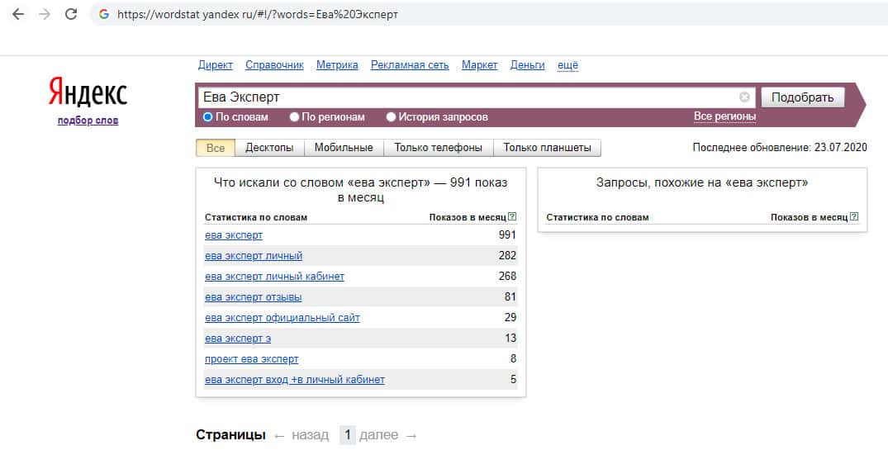Clear the search field with the X icon
888x469 pixels.
click(744, 97)
